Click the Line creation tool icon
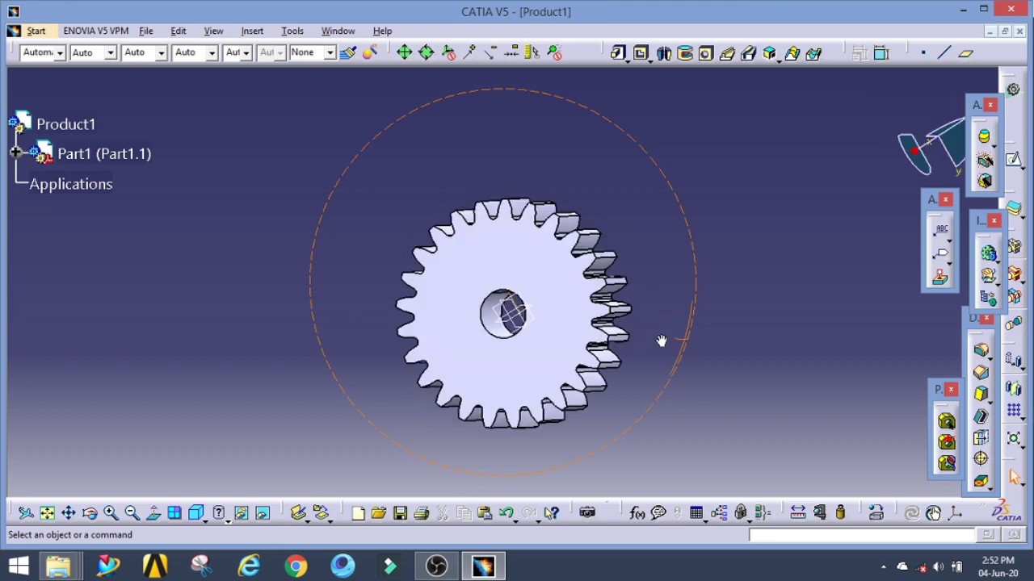This screenshot has height=581, width=1034. (944, 52)
